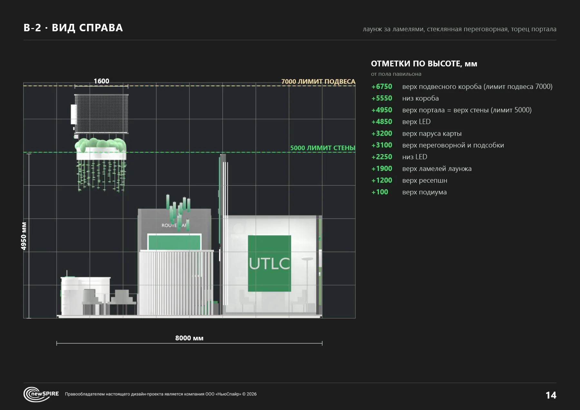Click the subtitle beginning "лаунж за ламелями"

click(459, 29)
